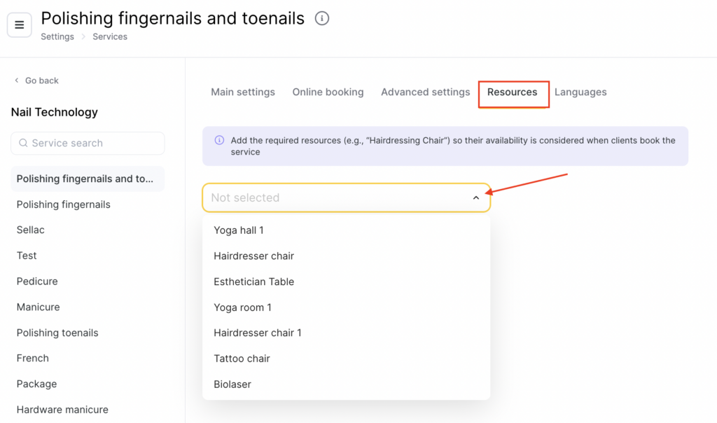
Task: Pick Esthetician Table as the resource
Action: (253, 282)
